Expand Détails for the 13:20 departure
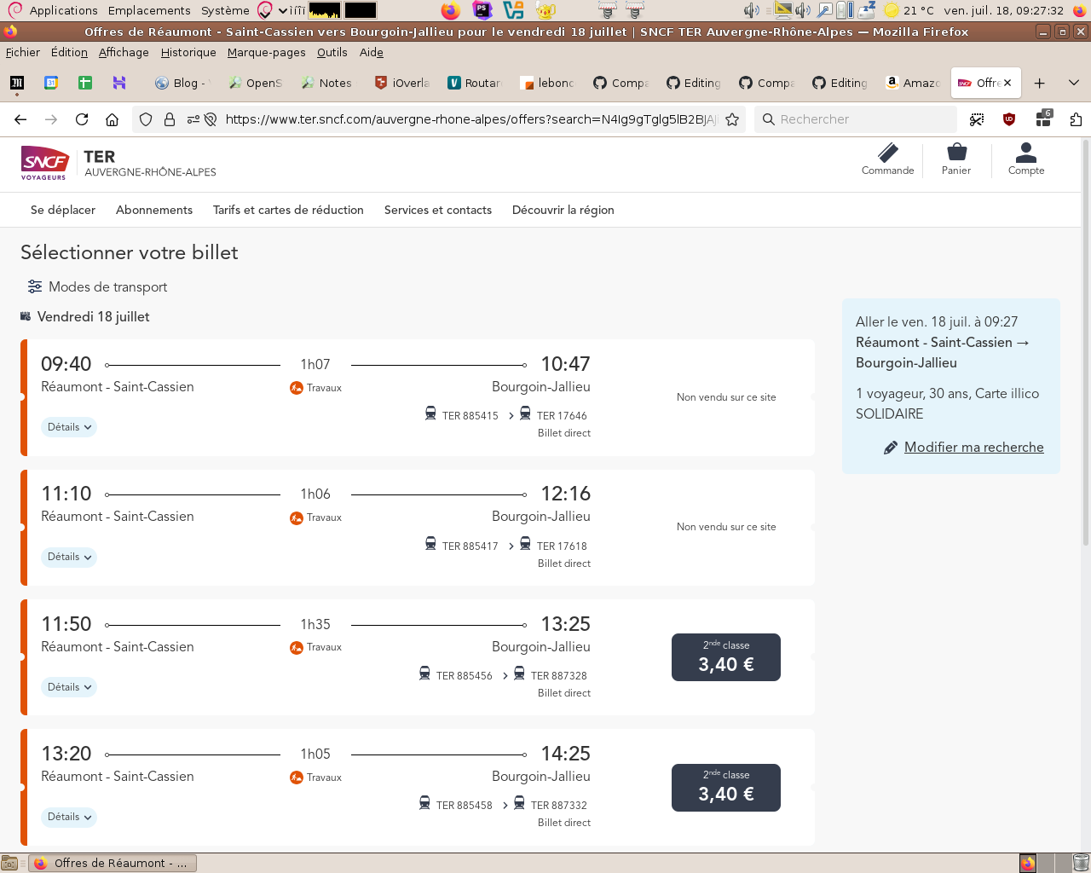 tap(69, 817)
